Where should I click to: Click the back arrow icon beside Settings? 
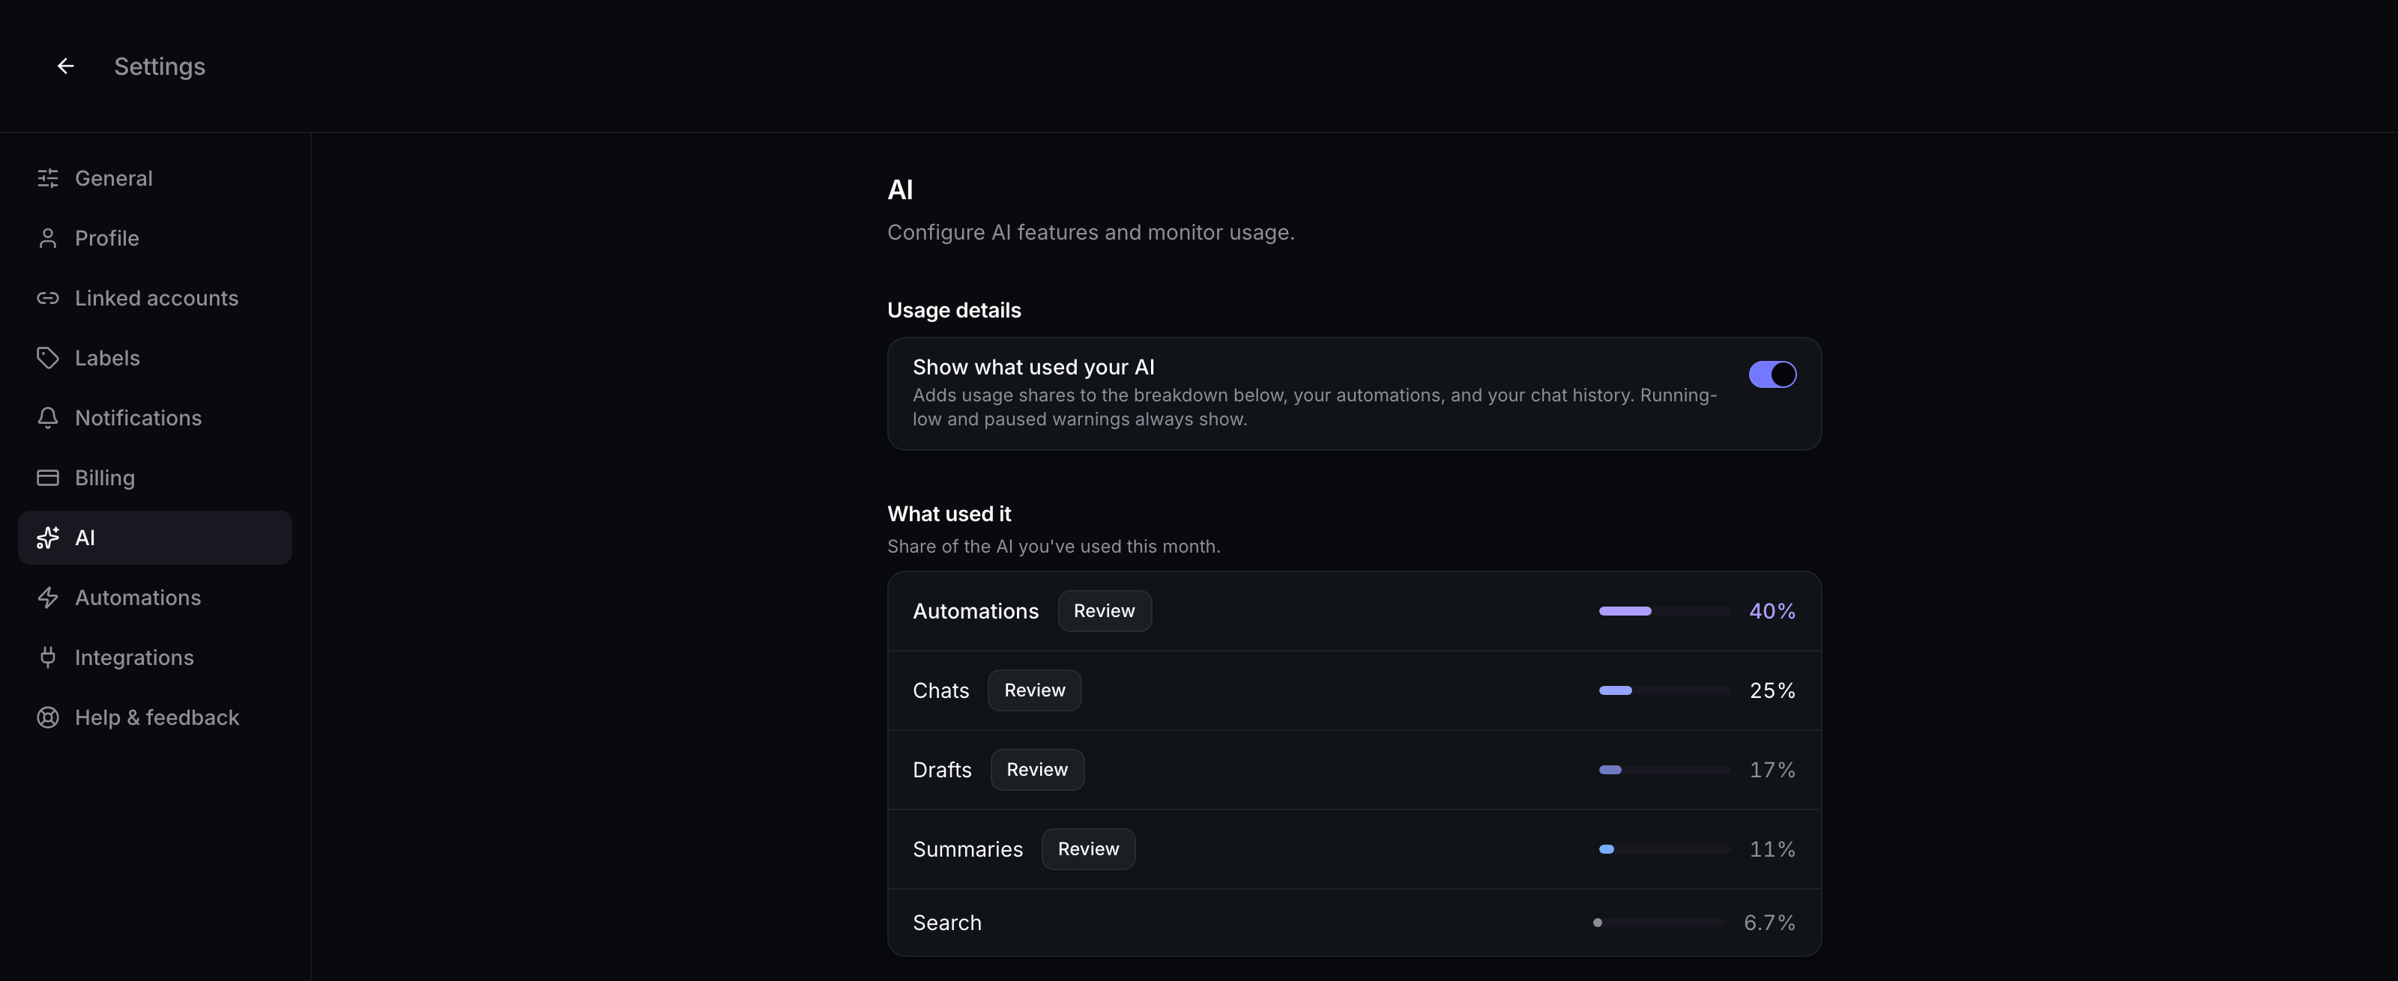[65, 66]
